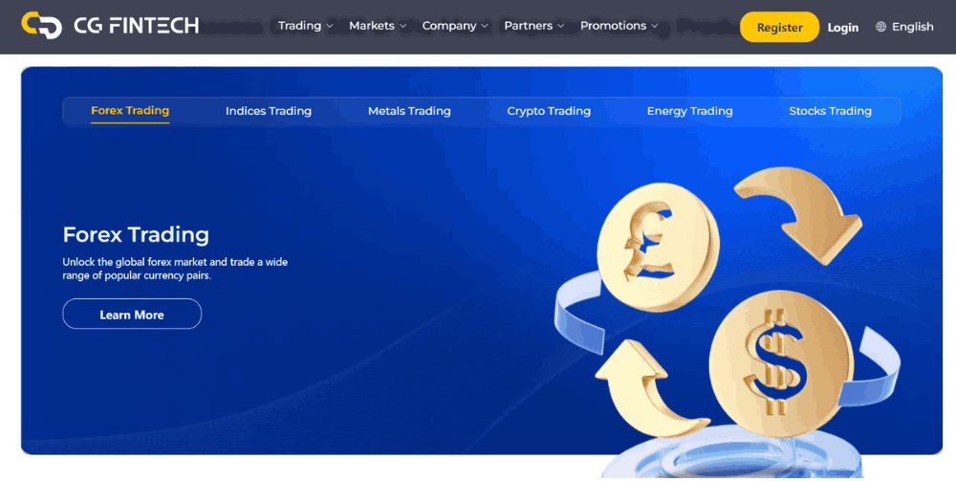The image size is (956, 481).
Task: Select the Stocks Trading tab
Action: tap(830, 111)
